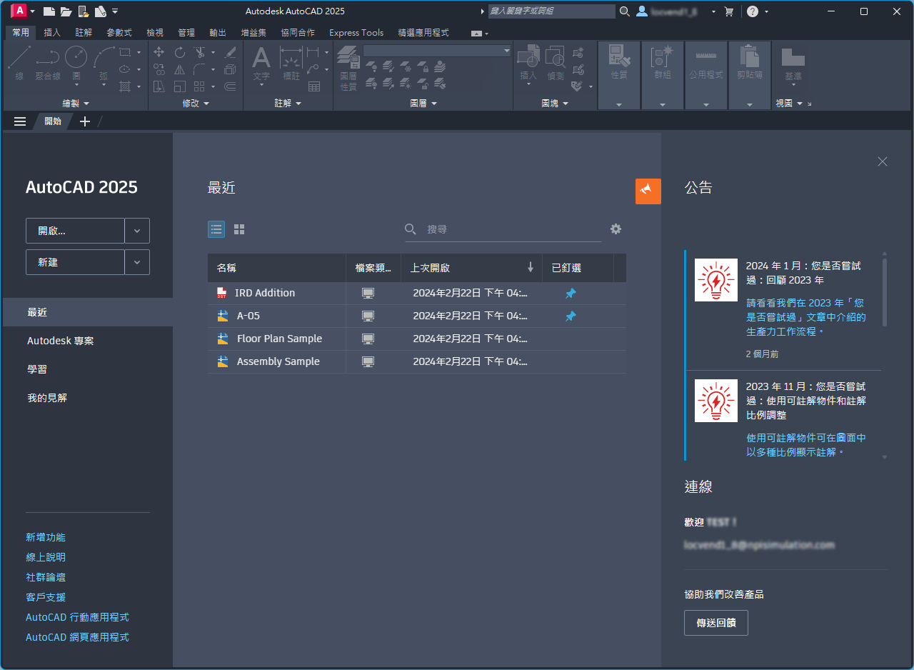This screenshot has width=914, height=670.
Task: Close the announcements side panel
Action: coord(883,161)
